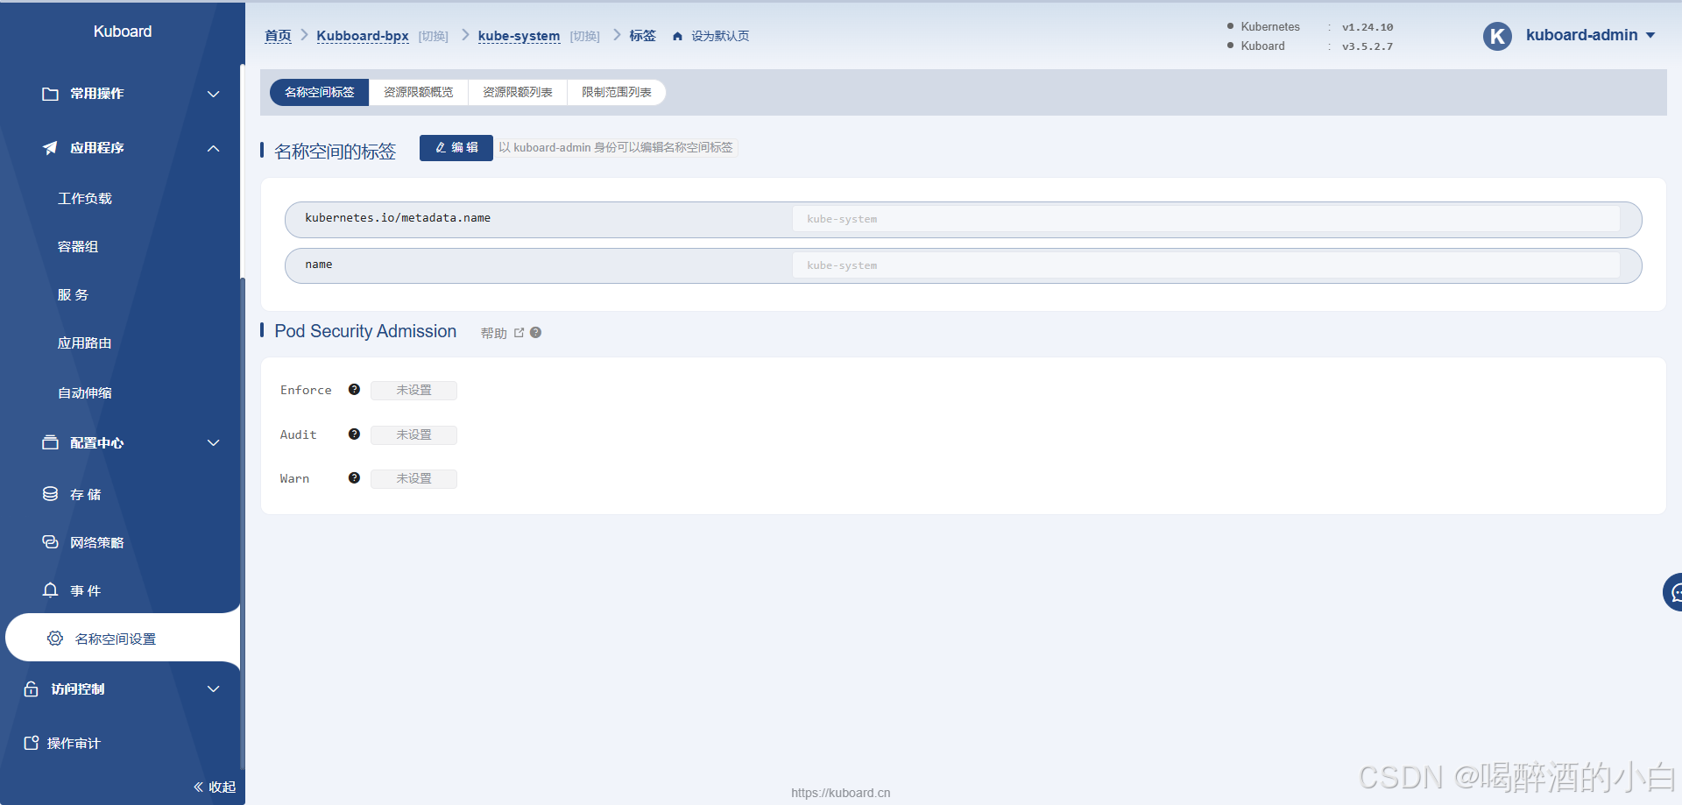Collapse the sidebar with 收起
This screenshot has height=805, width=1682.
tap(215, 787)
